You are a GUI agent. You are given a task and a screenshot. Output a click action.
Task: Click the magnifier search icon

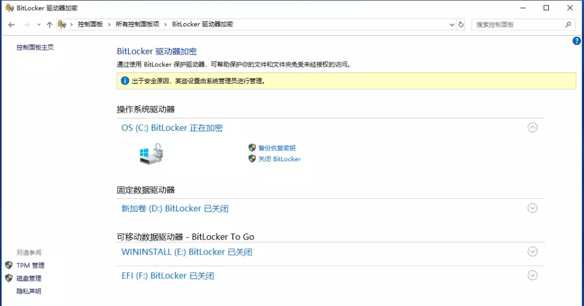(568, 24)
